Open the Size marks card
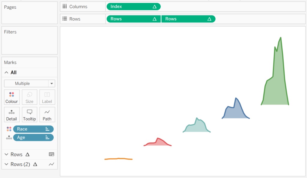Viewport: 307px width, 178px height. point(29,97)
